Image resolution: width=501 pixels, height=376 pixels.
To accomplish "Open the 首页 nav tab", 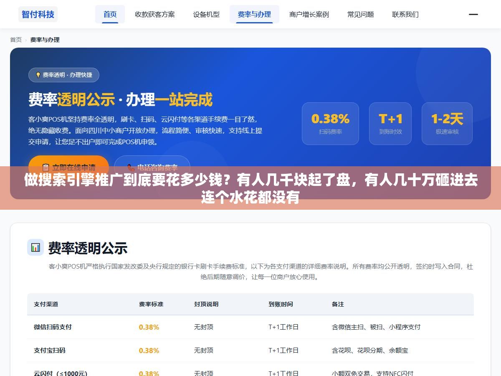I will pyautogui.click(x=110, y=14).
